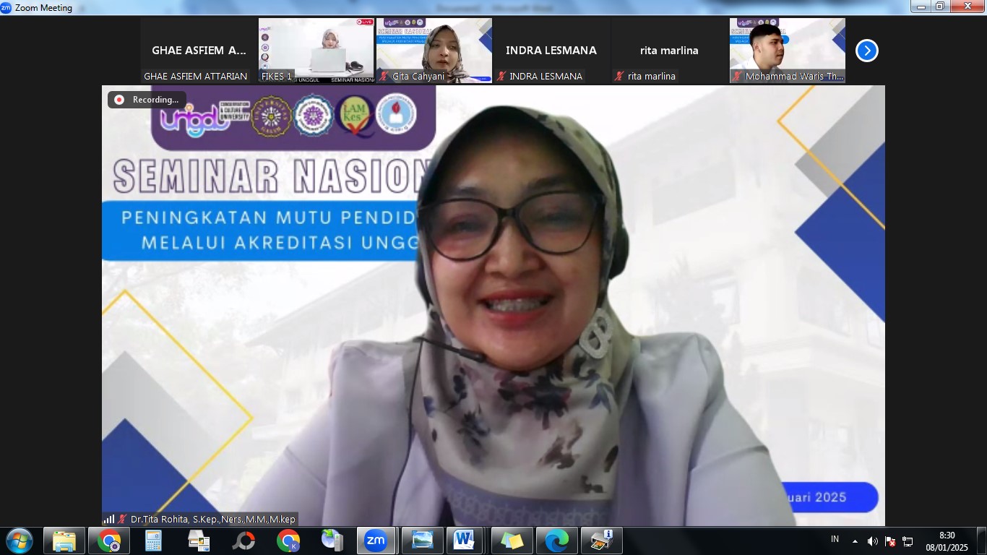Click the Windows Start button
The image size is (987, 555).
pyautogui.click(x=19, y=541)
